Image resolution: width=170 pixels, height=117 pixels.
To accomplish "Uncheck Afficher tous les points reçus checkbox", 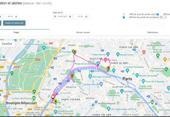I will (x=158, y=14).
